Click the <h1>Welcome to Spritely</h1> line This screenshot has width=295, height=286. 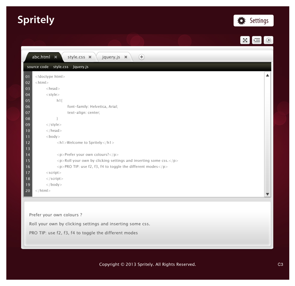[x=85, y=143]
